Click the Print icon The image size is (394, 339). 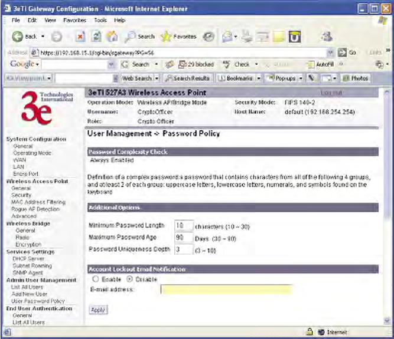[247, 37]
